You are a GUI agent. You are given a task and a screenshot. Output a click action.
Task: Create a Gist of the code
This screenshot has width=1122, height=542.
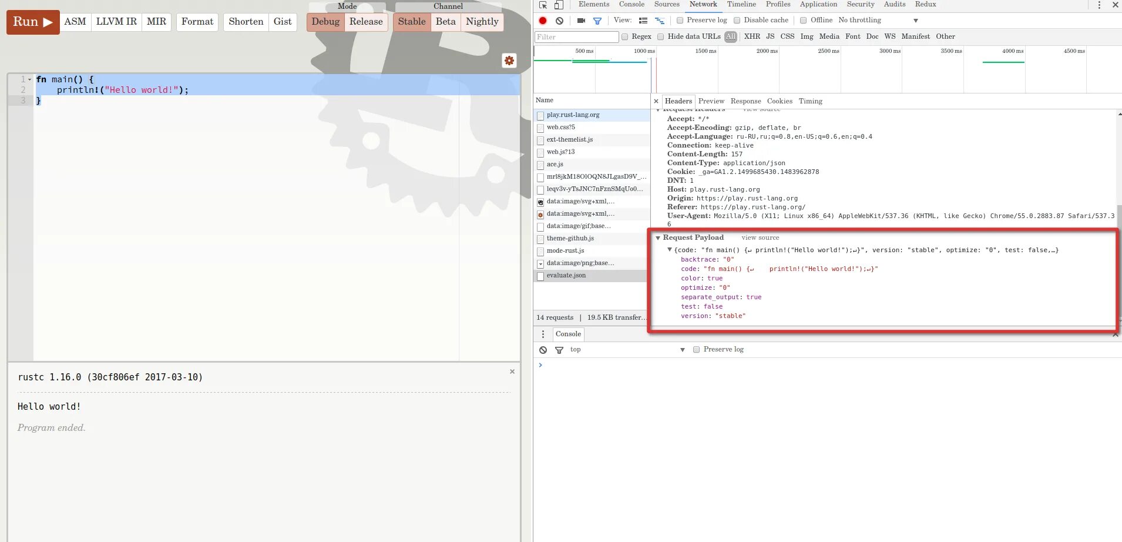click(x=283, y=22)
